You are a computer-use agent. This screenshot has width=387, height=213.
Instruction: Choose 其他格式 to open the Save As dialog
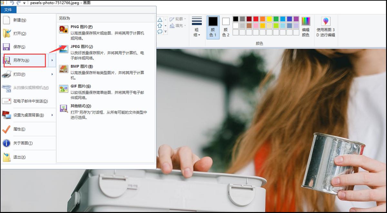coord(81,106)
